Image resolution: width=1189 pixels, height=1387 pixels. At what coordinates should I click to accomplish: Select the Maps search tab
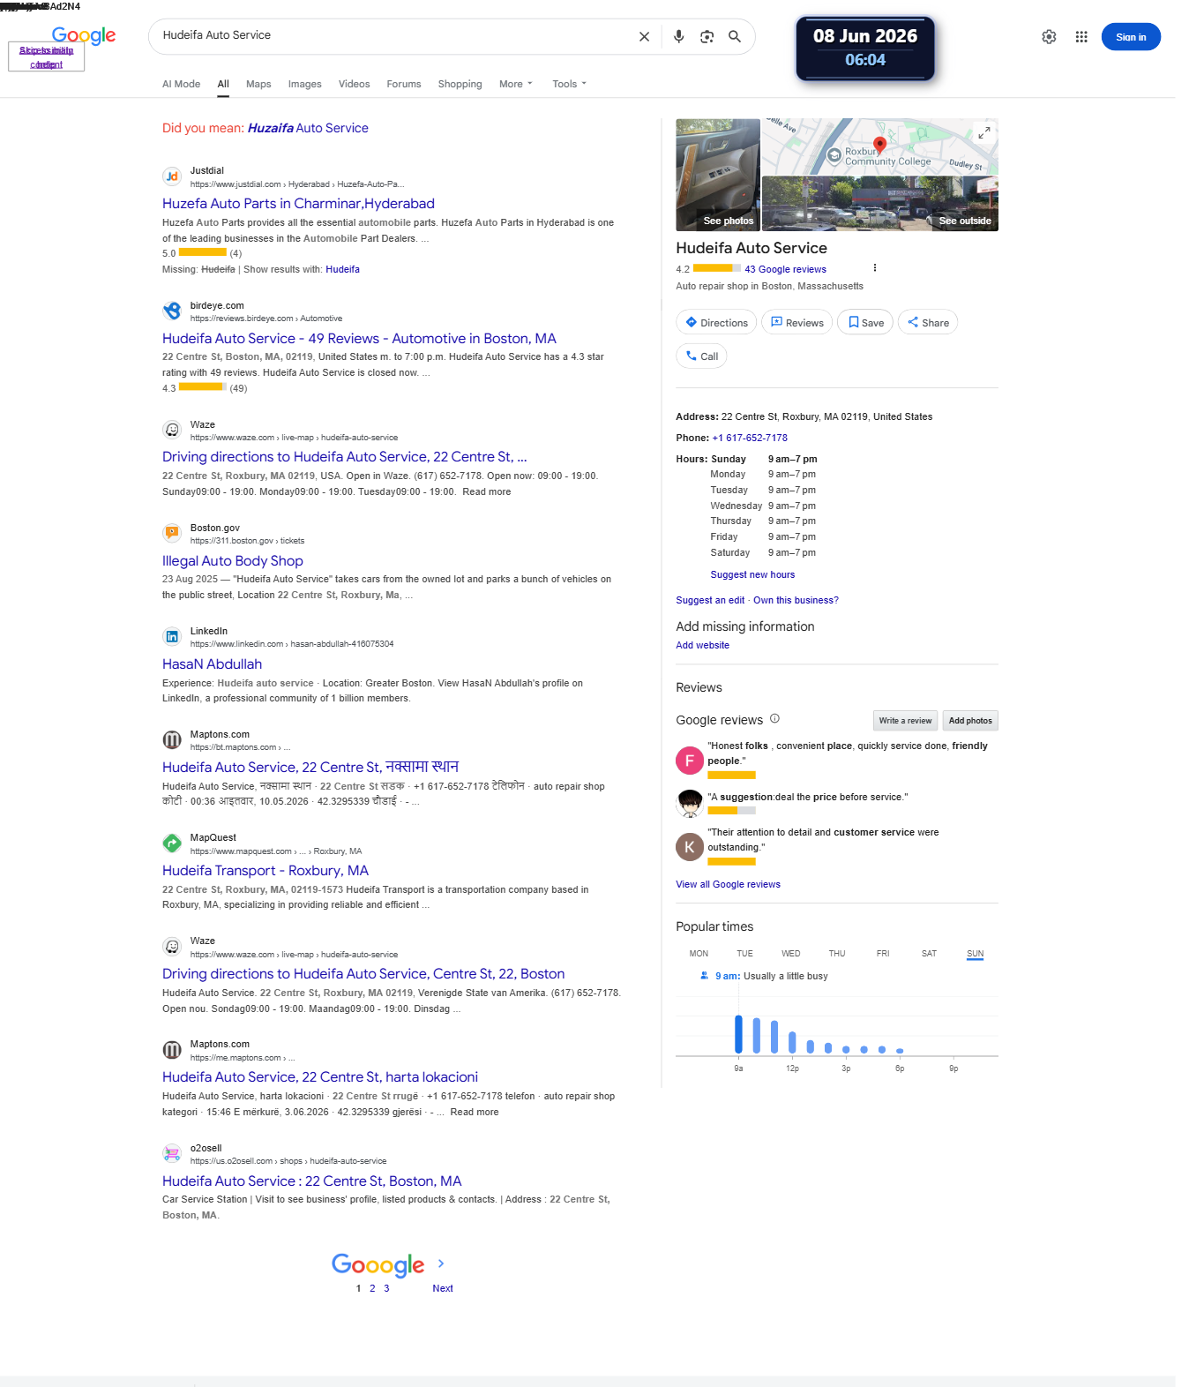(258, 84)
